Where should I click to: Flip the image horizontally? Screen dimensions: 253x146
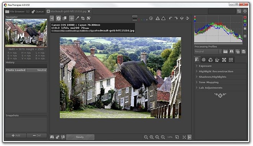182,18
